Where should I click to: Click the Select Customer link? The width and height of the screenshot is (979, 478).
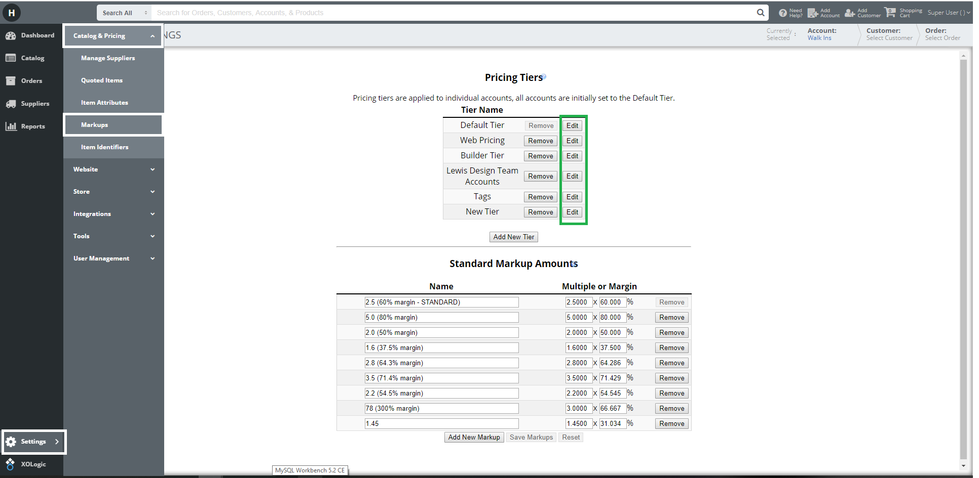(x=889, y=38)
